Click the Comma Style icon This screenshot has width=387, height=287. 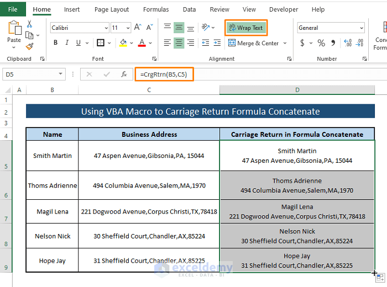332,43
